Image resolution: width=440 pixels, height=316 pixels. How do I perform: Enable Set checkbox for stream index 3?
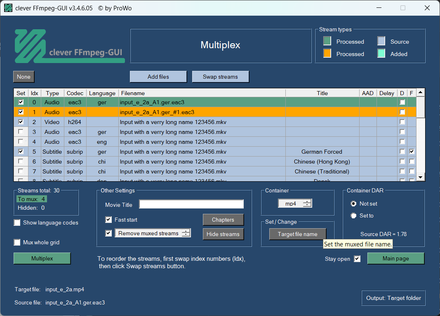(21, 132)
